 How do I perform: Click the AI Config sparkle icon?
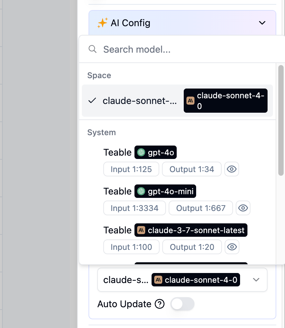(103, 23)
